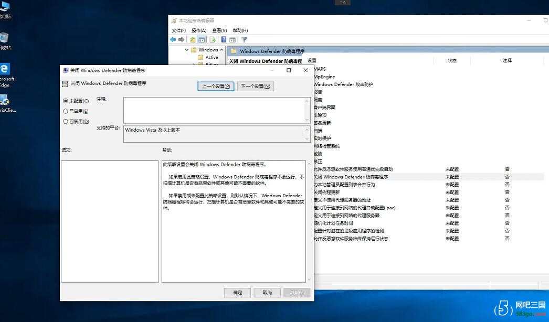The width and height of the screenshot is (549, 322).
Task: Select Windows Defender 攻击防护 folder entry
Action: click(x=343, y=84)
